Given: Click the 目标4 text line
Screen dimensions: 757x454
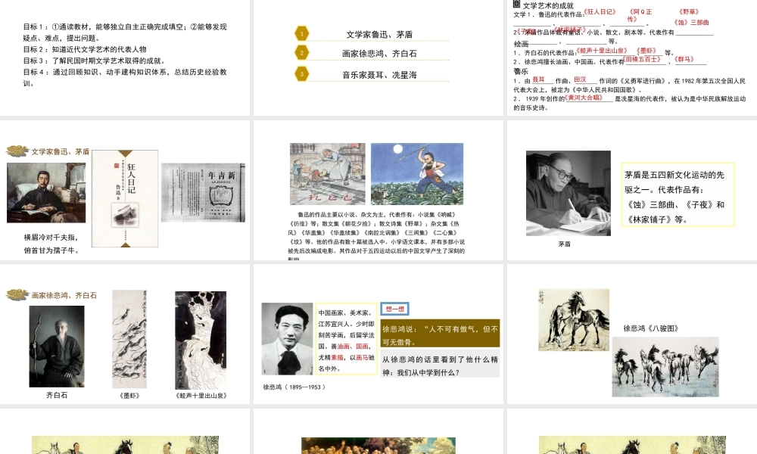Looking at the screenshot, I should (x=125, y=77).
